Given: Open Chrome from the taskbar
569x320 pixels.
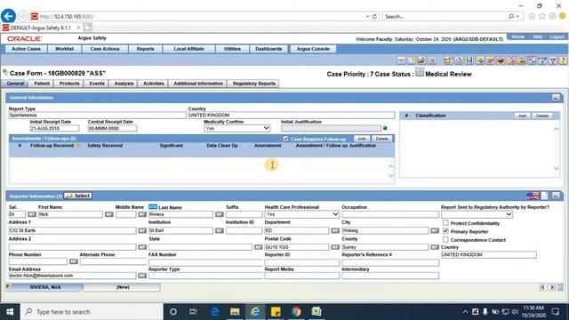Looking at the screenshot, I should (x=296, y=312).
